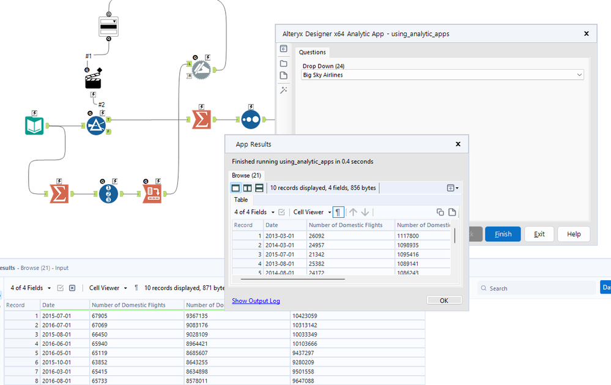Click the X box icon in bottom Results toolbar

click(x=72, y=288)
